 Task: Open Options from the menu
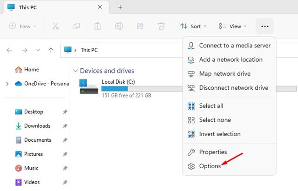pos(229,166)
